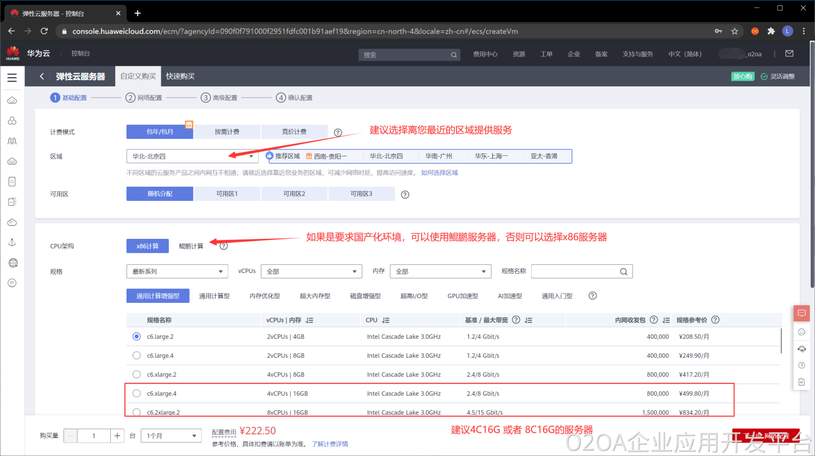This screenshot has height=456, width=815.
Task: Select the 内存优化型 spec tab
Action: point(265,296)
